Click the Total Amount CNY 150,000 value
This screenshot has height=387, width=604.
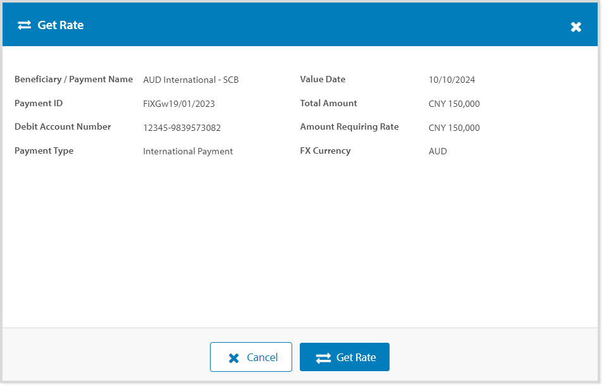pos(454,104)
